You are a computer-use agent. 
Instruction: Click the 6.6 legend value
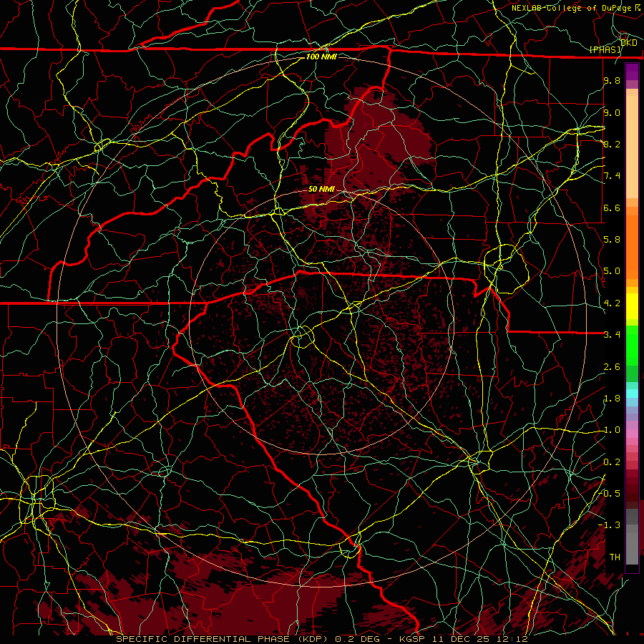click(612, 208)
